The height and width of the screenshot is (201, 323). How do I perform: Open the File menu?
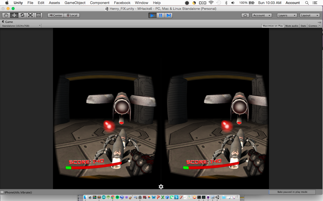pyautogui.click(x=30, y=3)
